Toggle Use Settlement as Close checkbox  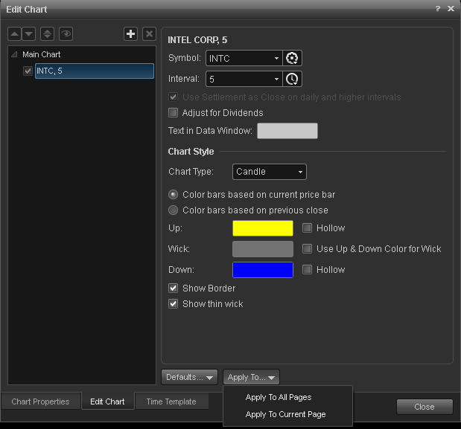coord(174,97)
